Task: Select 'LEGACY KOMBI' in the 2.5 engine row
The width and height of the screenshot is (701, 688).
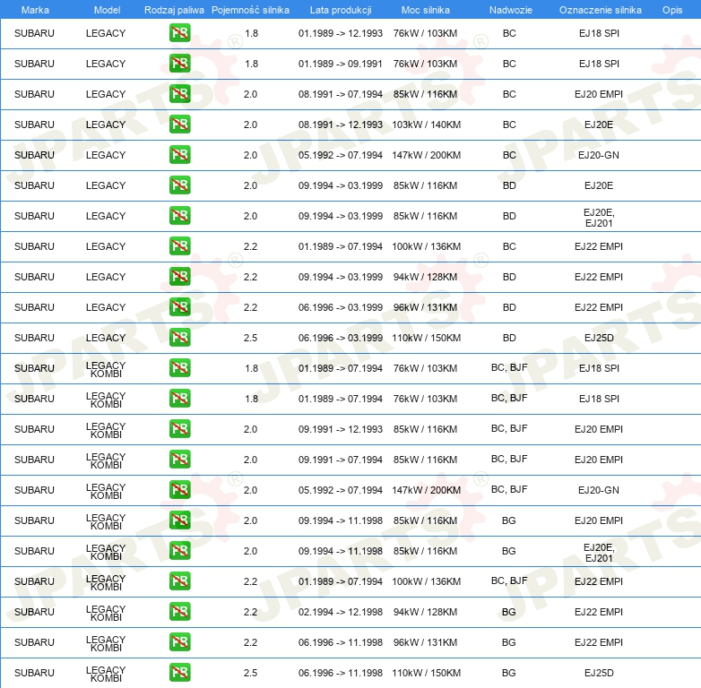Action: (x=106, y=674)
